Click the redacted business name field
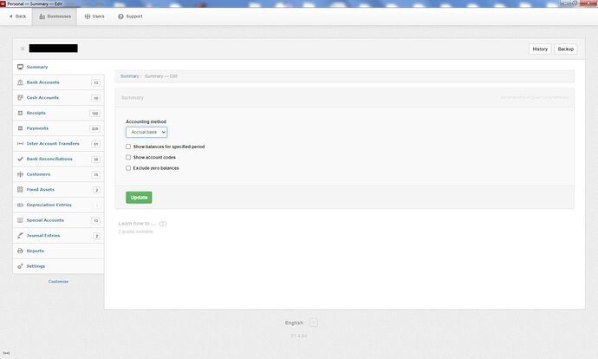 pyautogui.click(x=54, y=49)
